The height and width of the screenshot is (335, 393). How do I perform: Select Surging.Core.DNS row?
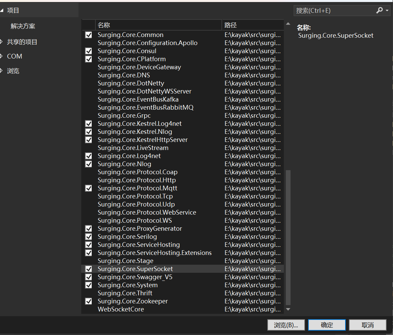pyautogui.click(x=183, y=75)
